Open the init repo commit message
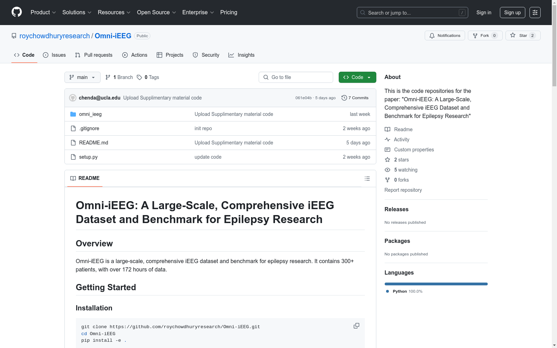This screenshot has height=348, width=557. click(x=203, y=128)
